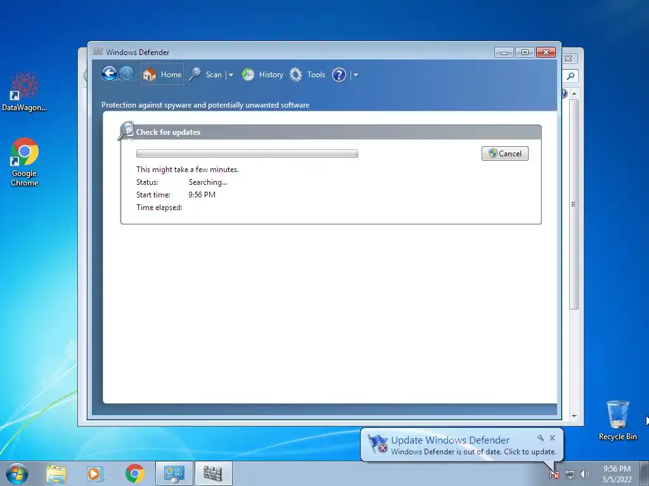Viewport: 649px width, 486px height.
Task: Click the background window scroll down arrow
Action: click(x=574, y=416)
